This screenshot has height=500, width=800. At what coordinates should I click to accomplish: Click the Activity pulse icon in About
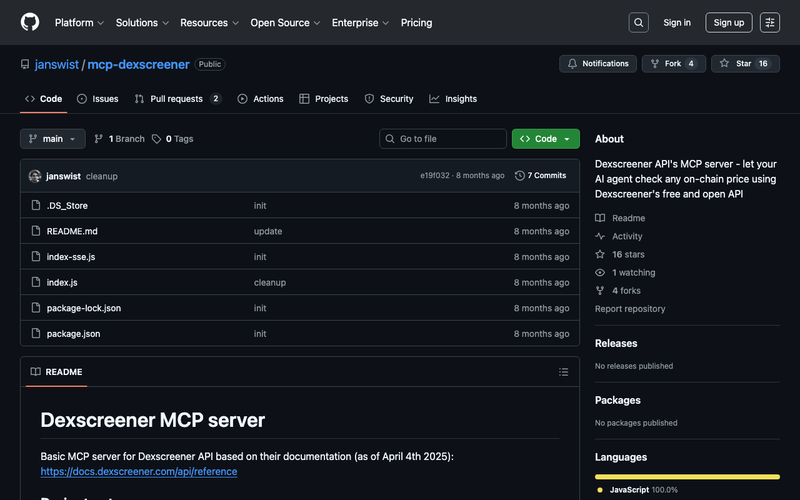pyautogui.click(x=600, y=236)
